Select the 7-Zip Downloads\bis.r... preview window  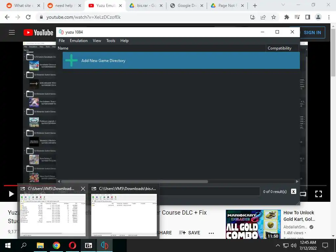[x=124, y=211]
